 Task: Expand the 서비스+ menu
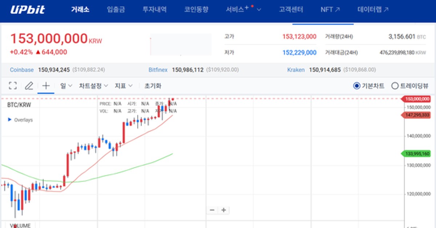243,10
